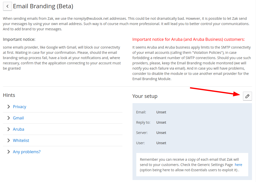Viewport: 256px width, 182px height.
Task: Follow the 'here' Generic Settings link
Action: [238, 165]
